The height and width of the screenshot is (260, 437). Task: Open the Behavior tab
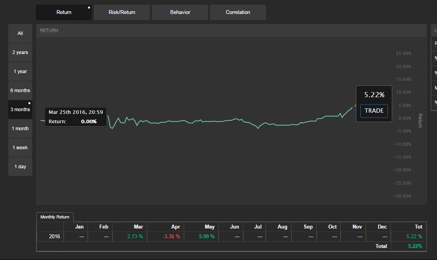180,12
